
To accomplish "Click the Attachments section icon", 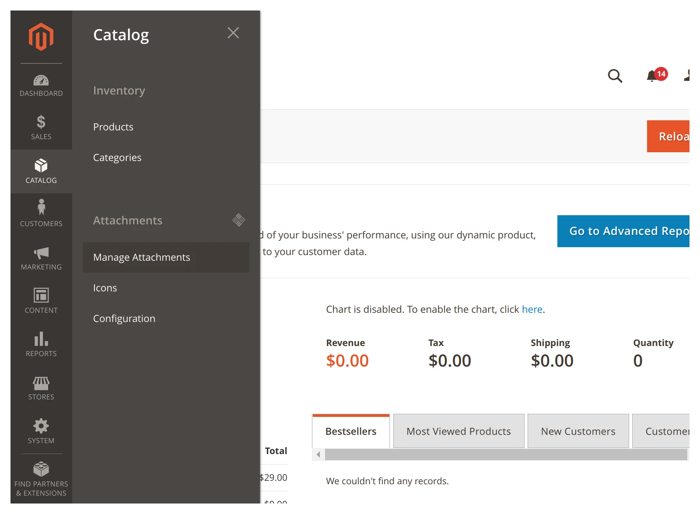I will click(239, 220).
